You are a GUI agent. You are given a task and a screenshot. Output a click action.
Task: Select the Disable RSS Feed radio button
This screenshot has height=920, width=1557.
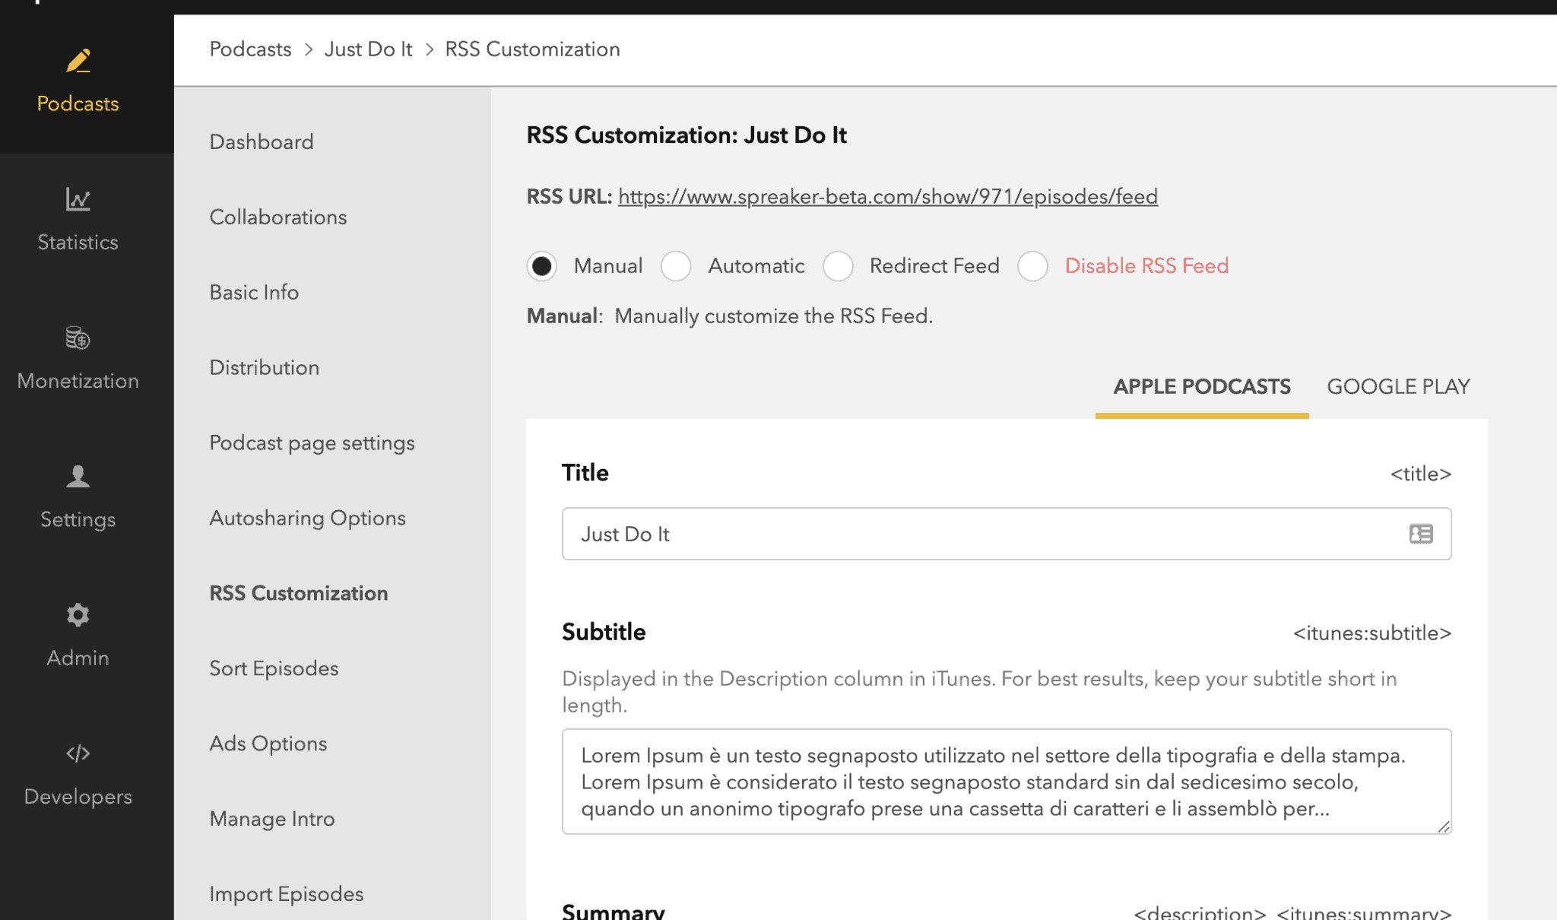point(1032,266)
